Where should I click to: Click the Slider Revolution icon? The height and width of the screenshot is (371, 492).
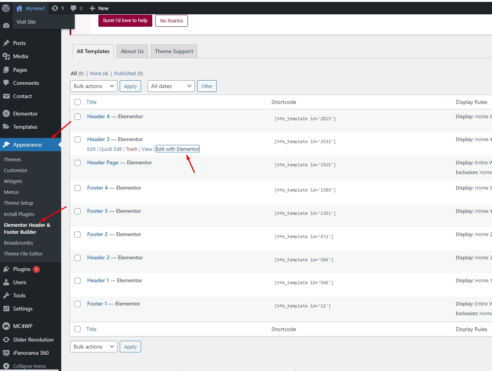pyautogui.click(x=6, y=340)
